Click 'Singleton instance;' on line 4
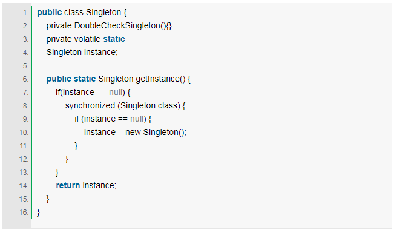Image resolution: width=394 pixels, height=230 pixels. pyautogui.click(x=82, y=52)
